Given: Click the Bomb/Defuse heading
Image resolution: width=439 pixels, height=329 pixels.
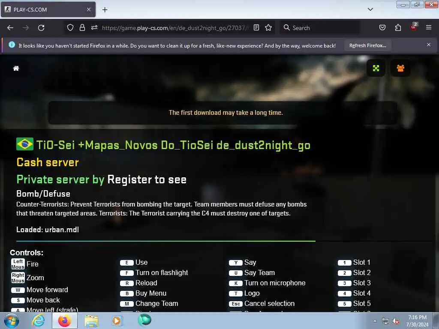Looking at the screenshot, I should point(43,194).
